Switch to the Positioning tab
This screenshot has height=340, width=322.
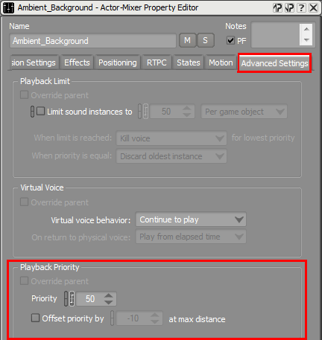click(118, 62)
